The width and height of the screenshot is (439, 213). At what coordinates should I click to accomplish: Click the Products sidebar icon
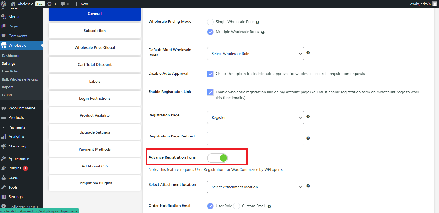4,117
